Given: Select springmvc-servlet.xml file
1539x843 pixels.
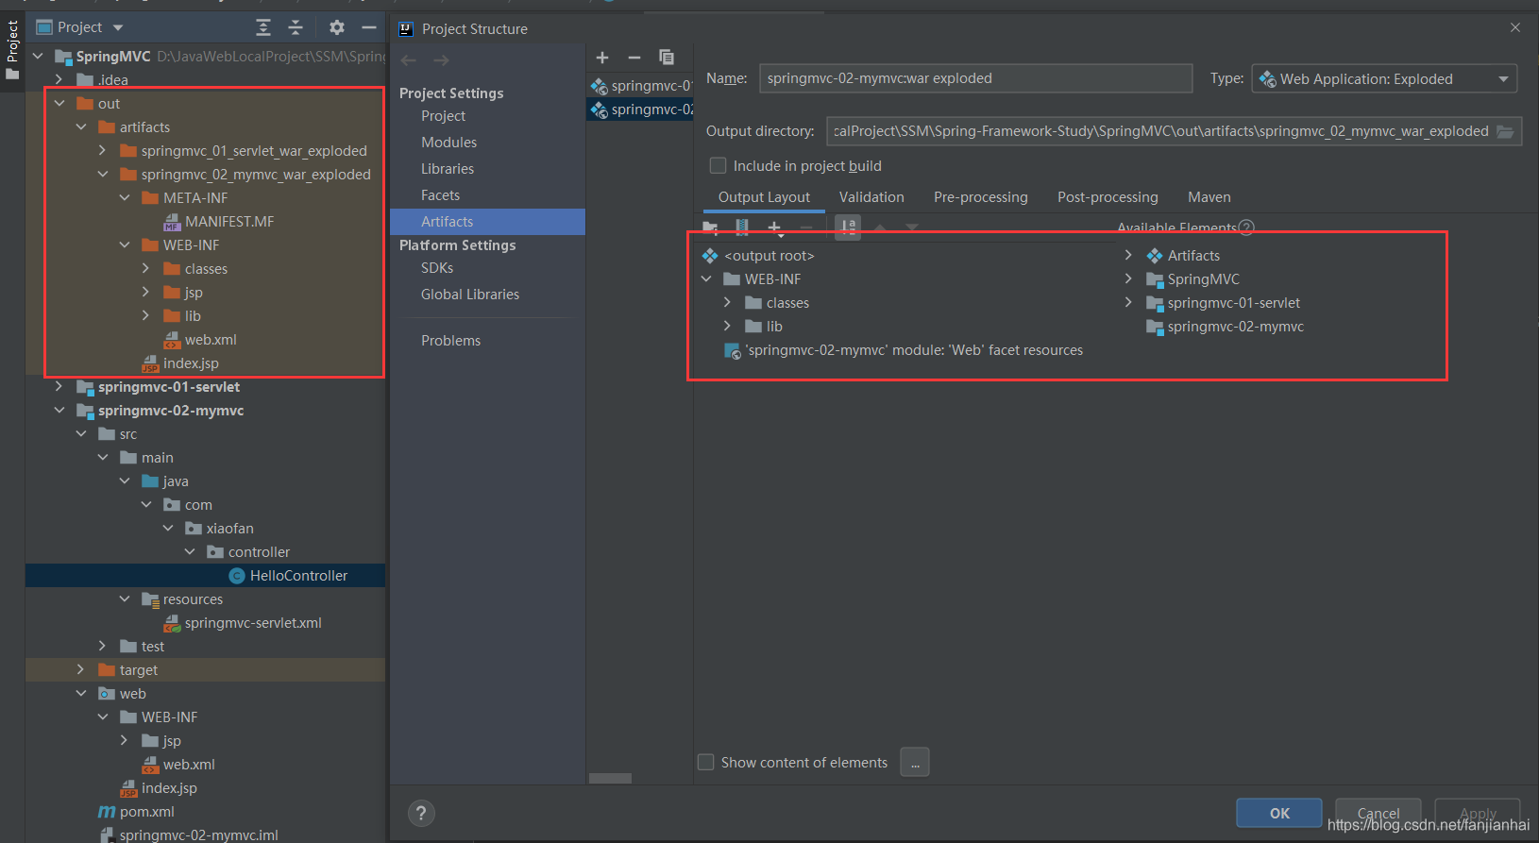Looking at the screenshot, I should point(243,623).
